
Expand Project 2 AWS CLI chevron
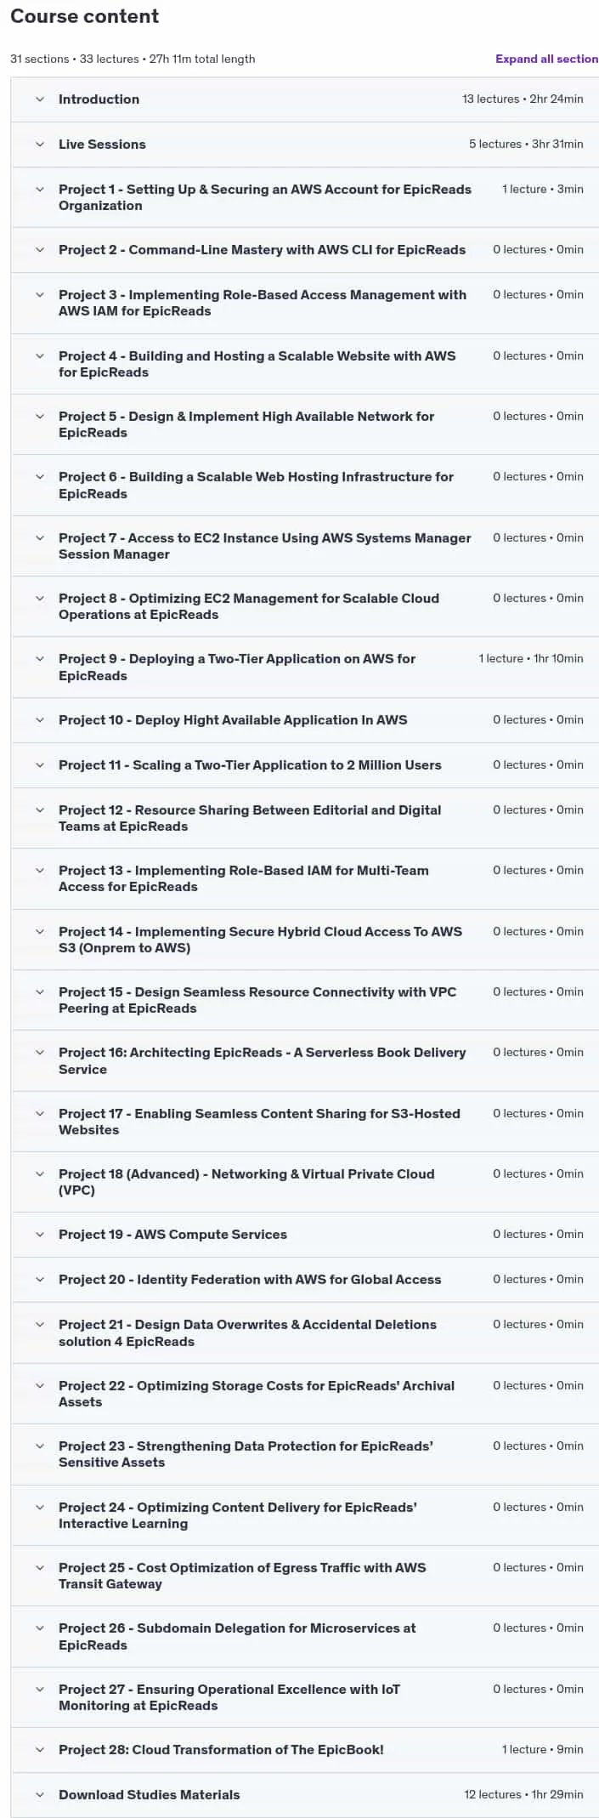[40, 250]
